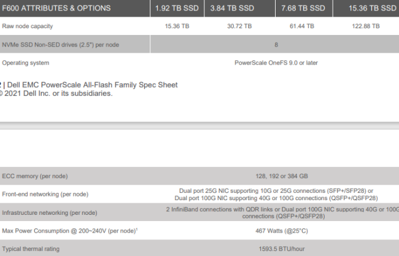Click the 122.88 TB capacity value

366,26
